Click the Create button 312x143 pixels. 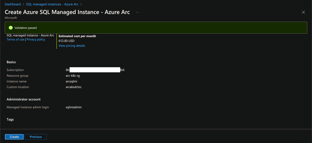click(14, 137)
